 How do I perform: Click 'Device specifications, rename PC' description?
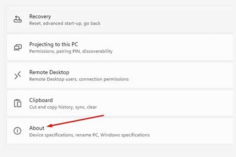pyautogui.click(x=64, y=135)
